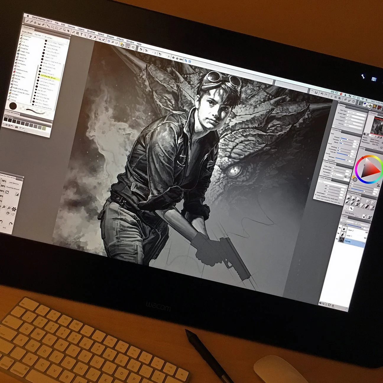Screen dimensions: 383x383
Task: Click the lock layer icon in Layers panel
Action: [333, 306]
